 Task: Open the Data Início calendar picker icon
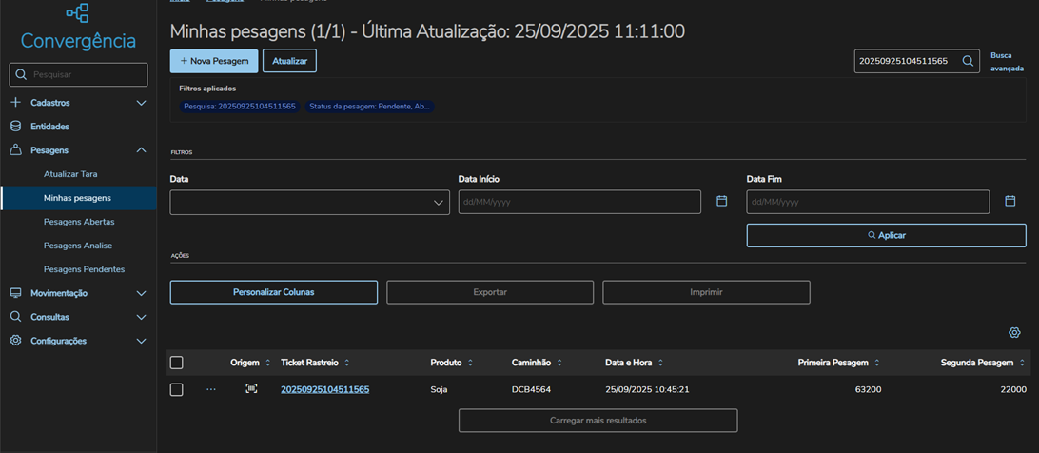[722, 202]
